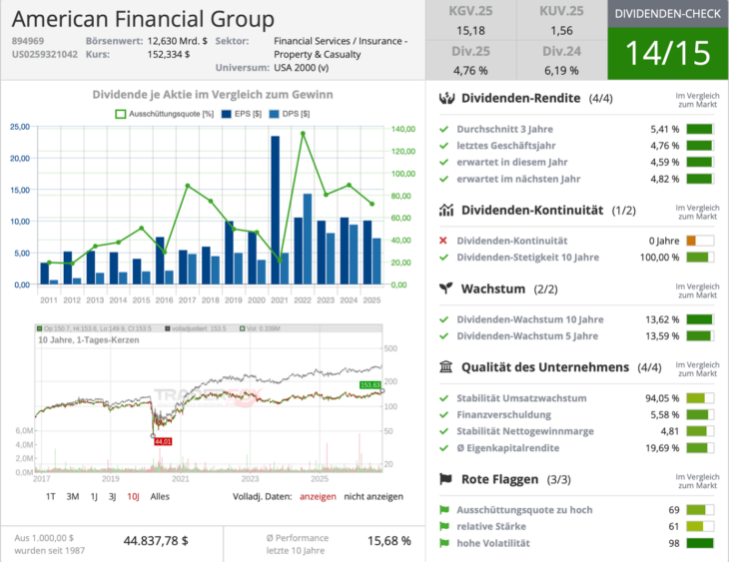This screenshot has height=562, width=729.
Task: Click the Finanzverschuldung label
Action: [x=503, y=414]
